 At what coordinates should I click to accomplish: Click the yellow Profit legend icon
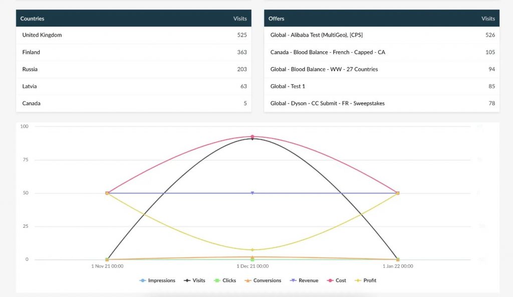pos(357,280)
